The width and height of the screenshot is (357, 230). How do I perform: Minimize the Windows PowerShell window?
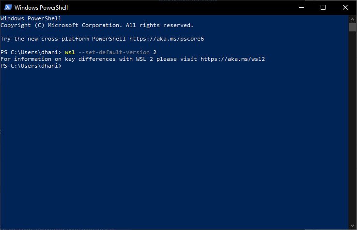(301, 7)
